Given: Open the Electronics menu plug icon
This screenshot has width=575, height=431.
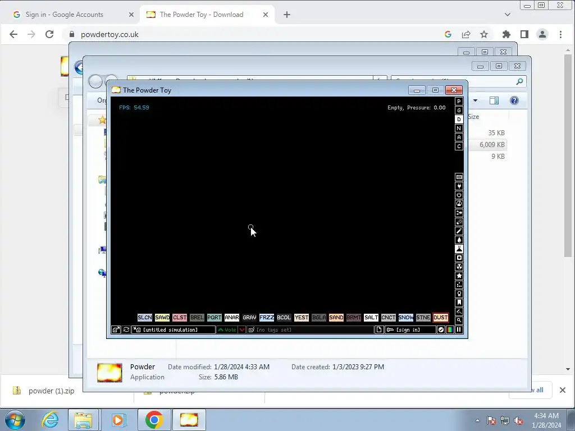Looking at the screenshot, I should 459,186.
